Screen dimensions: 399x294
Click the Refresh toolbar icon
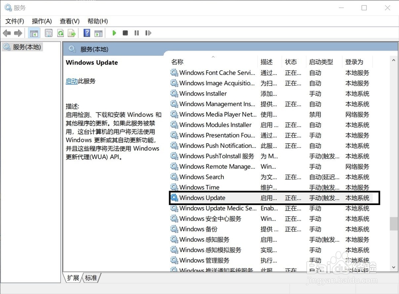point(60,33)
